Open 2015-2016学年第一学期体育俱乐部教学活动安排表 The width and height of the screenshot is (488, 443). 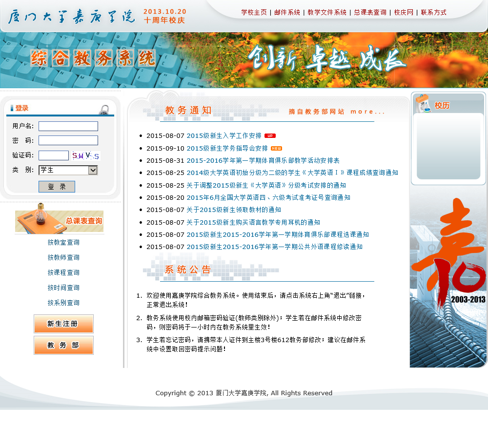[263, 161]
